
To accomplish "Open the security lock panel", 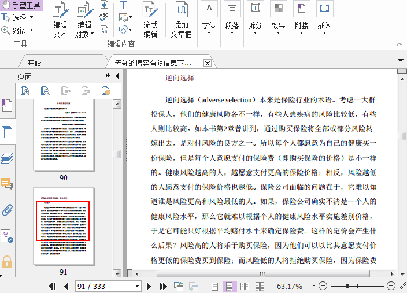I will [7, 261].
